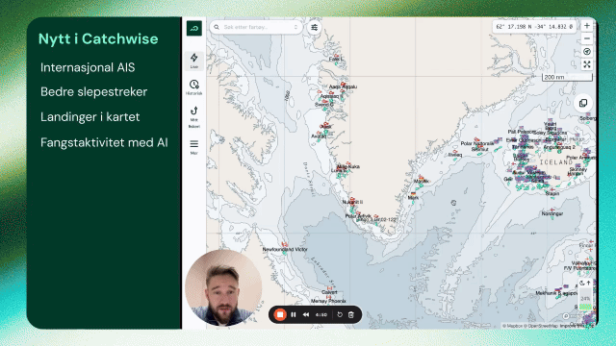This screenshot has width=616, height=346.
Task: Toggle fullscreen map view
Action: [x=587, y=64]
